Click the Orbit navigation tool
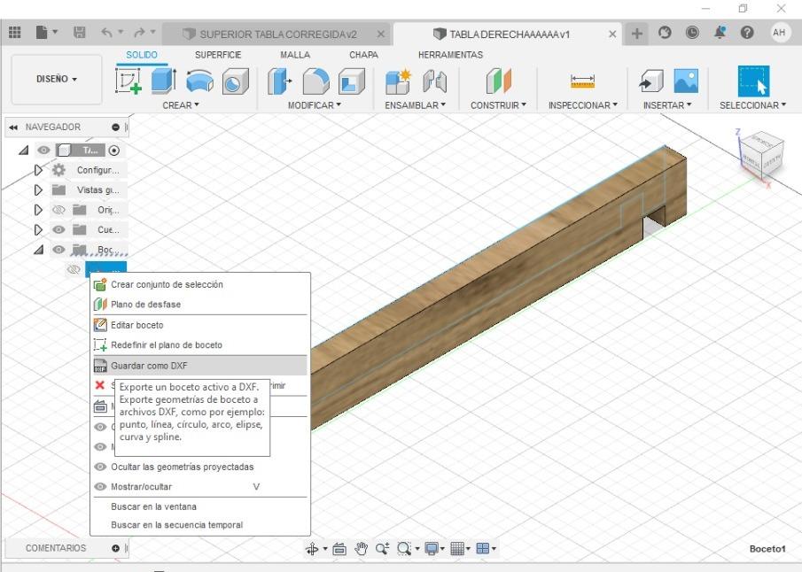 (x=312, y=549)
